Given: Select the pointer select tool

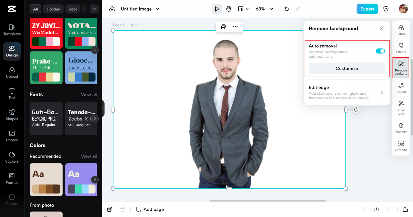Looking at the screenshot, I should point(217,9).
